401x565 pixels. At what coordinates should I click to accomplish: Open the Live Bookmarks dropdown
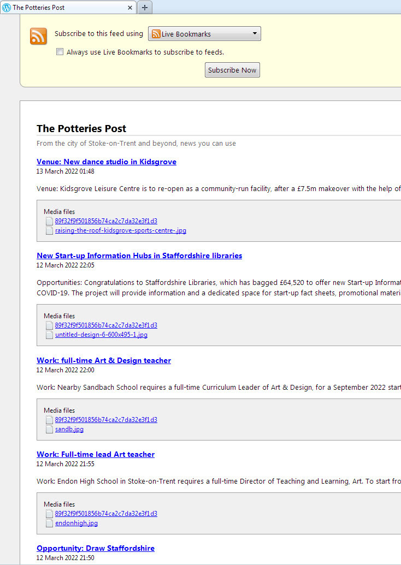204,34
